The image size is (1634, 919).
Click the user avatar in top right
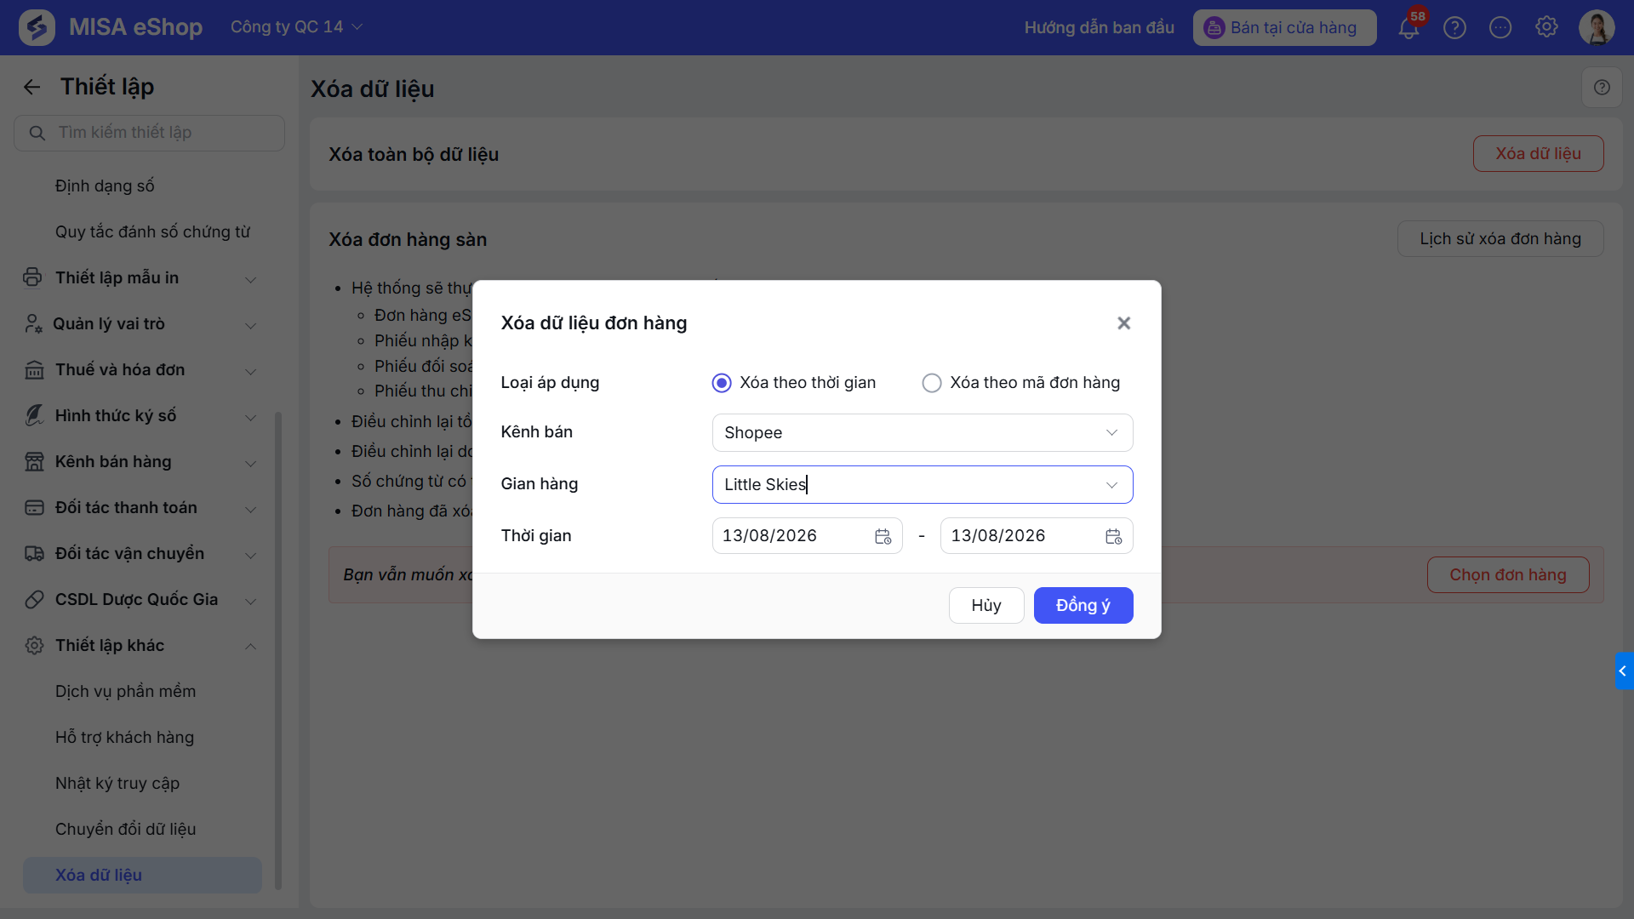coord(1597,27)
